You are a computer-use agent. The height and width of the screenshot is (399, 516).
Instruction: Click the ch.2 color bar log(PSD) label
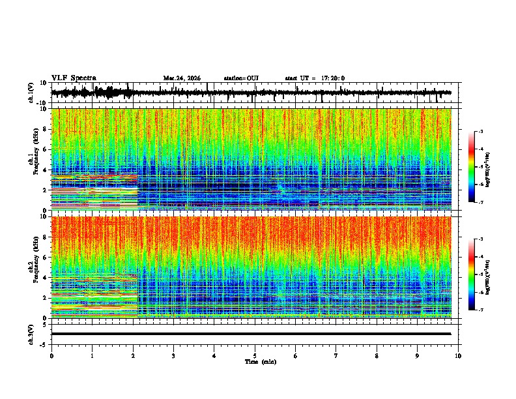coord(488,277)
